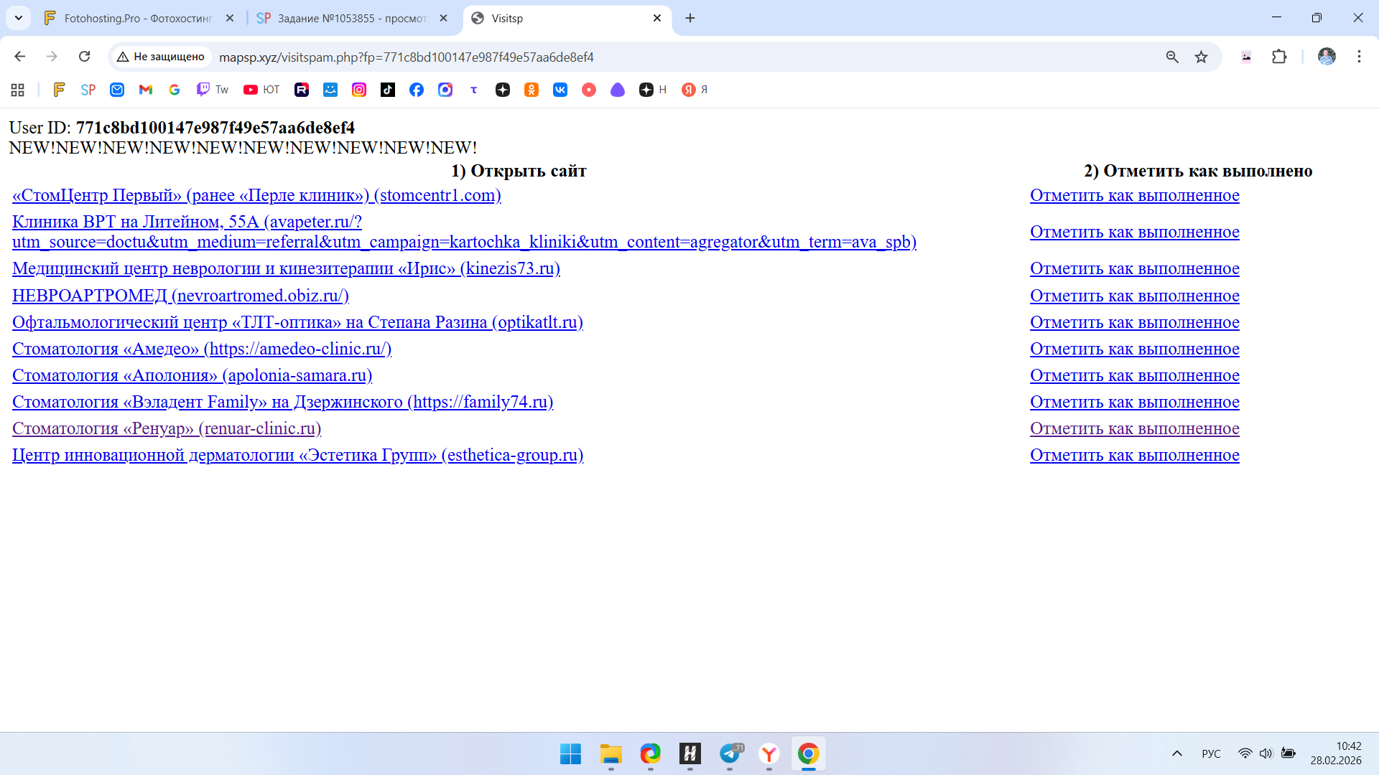The image size is (1379, 775).
Task: Open the stomcentr1.com site link
Action: [x=256, y=195]
